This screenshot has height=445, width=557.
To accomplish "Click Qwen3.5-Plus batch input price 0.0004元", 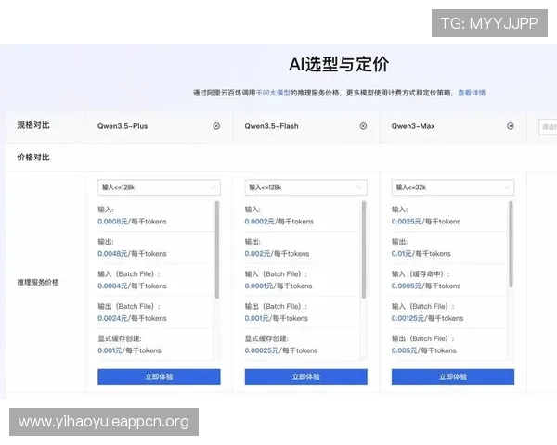I will coord(112,286).
